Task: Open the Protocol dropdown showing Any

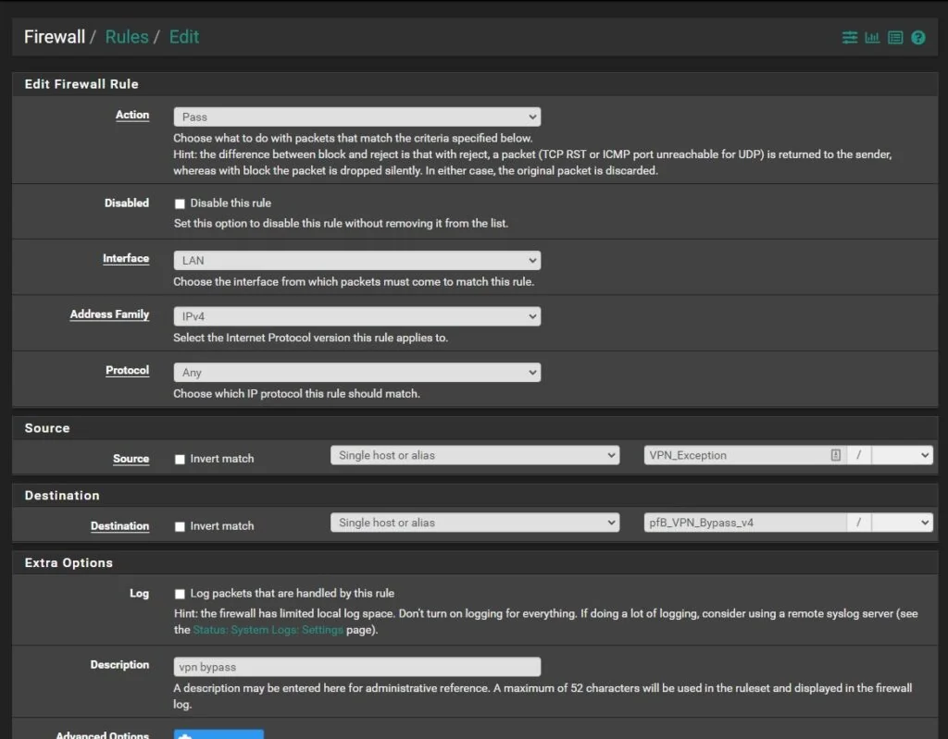Action: [x=356, y=372]
